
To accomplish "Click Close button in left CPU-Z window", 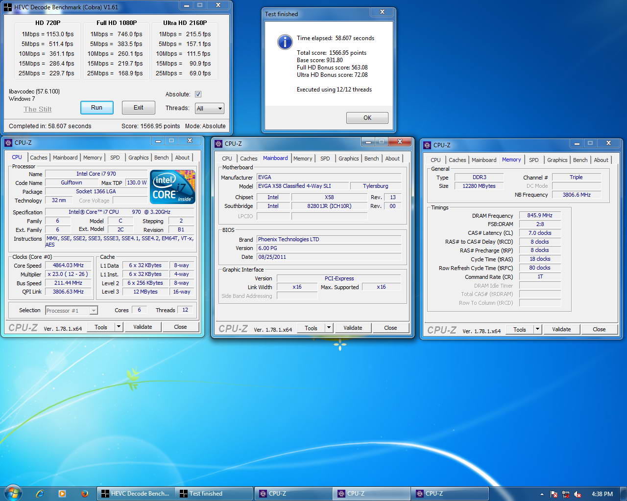I will click(x=180, y=327).
